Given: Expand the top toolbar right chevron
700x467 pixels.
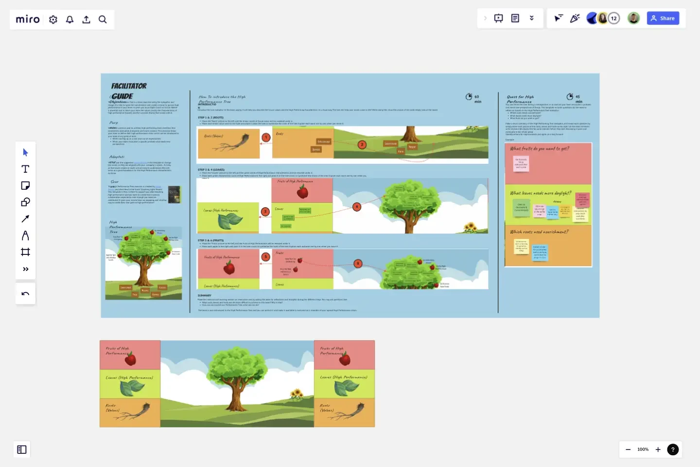Looking at the screenshot, I should [x=485, y=18].
